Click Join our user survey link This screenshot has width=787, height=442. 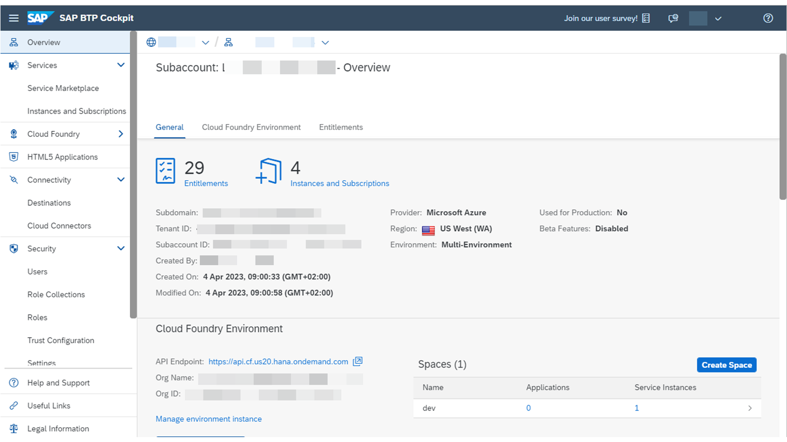point(601,18)
